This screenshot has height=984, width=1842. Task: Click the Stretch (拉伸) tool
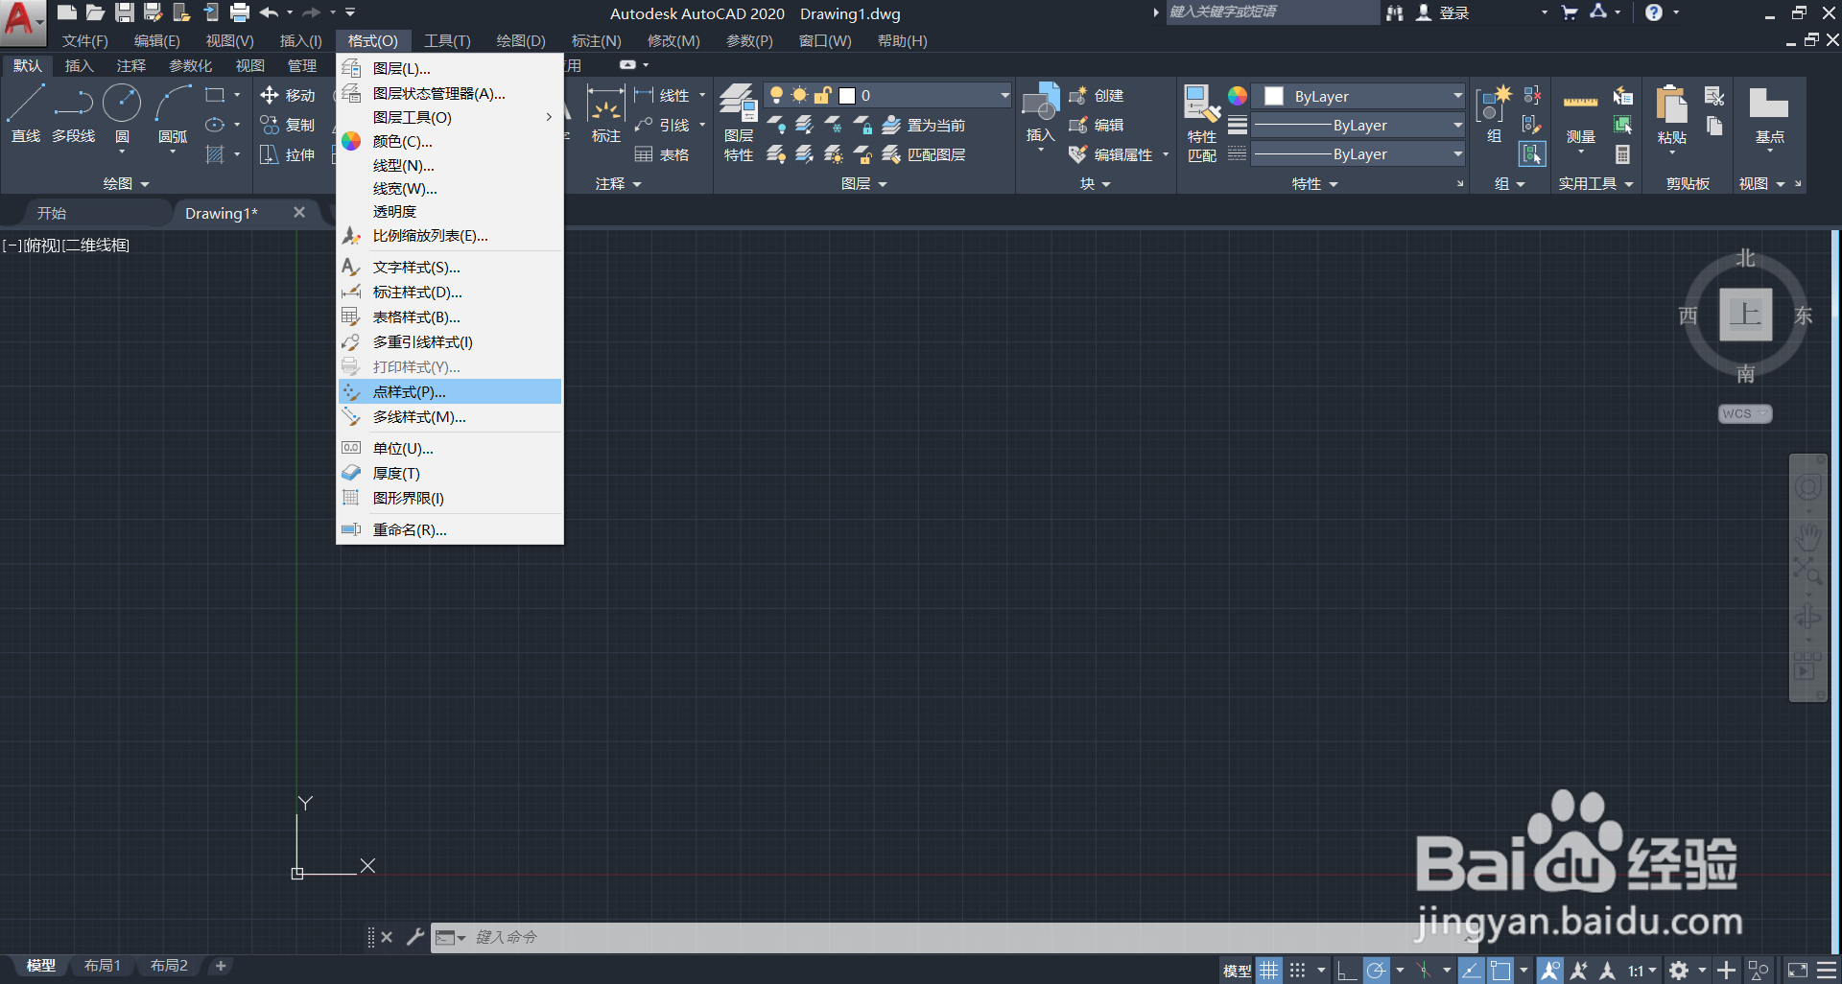(288, 154)
